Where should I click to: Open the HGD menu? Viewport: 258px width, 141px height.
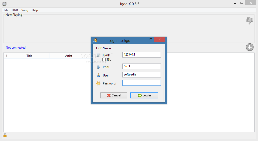coord(15,10)
